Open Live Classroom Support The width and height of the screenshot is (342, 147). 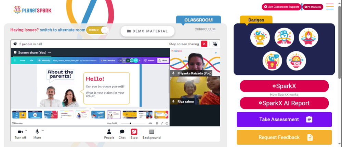pyautogui.click(x=281, y=7)
